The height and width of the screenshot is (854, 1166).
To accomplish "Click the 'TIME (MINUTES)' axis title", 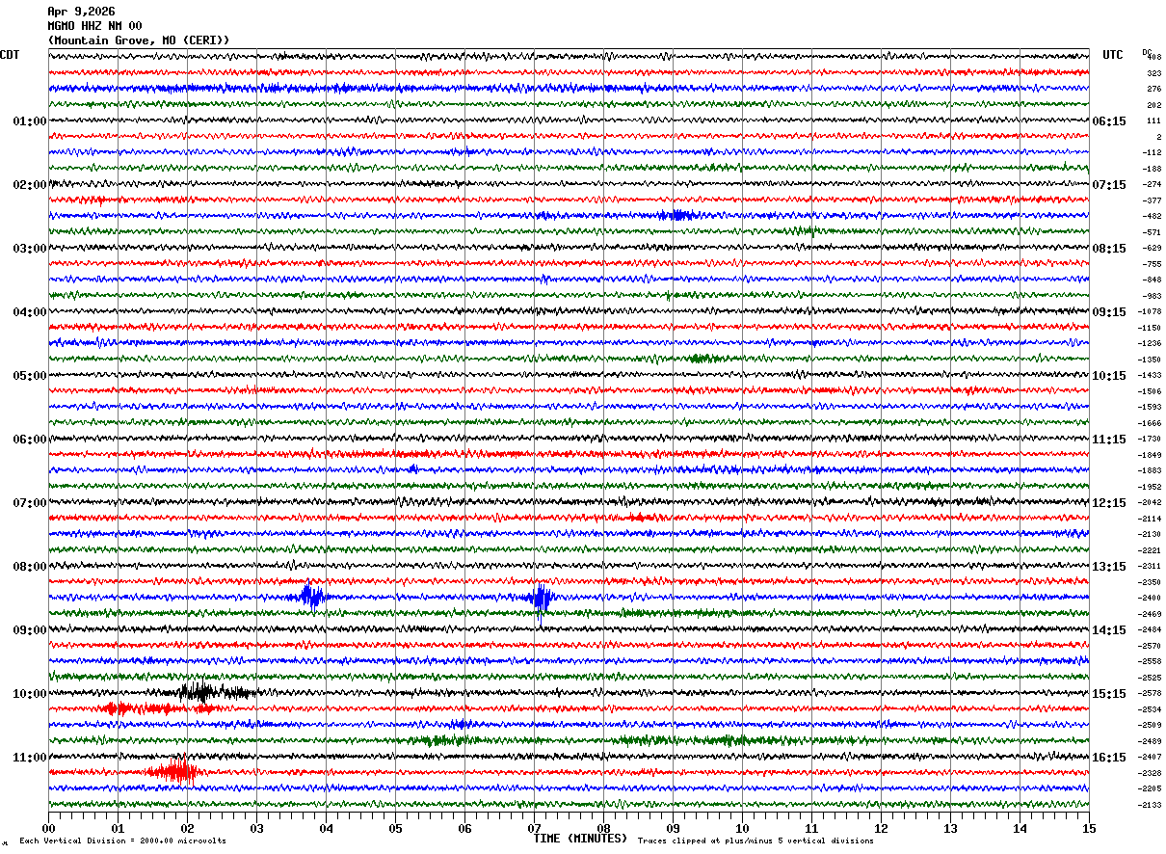I will [x=580, y=839].
